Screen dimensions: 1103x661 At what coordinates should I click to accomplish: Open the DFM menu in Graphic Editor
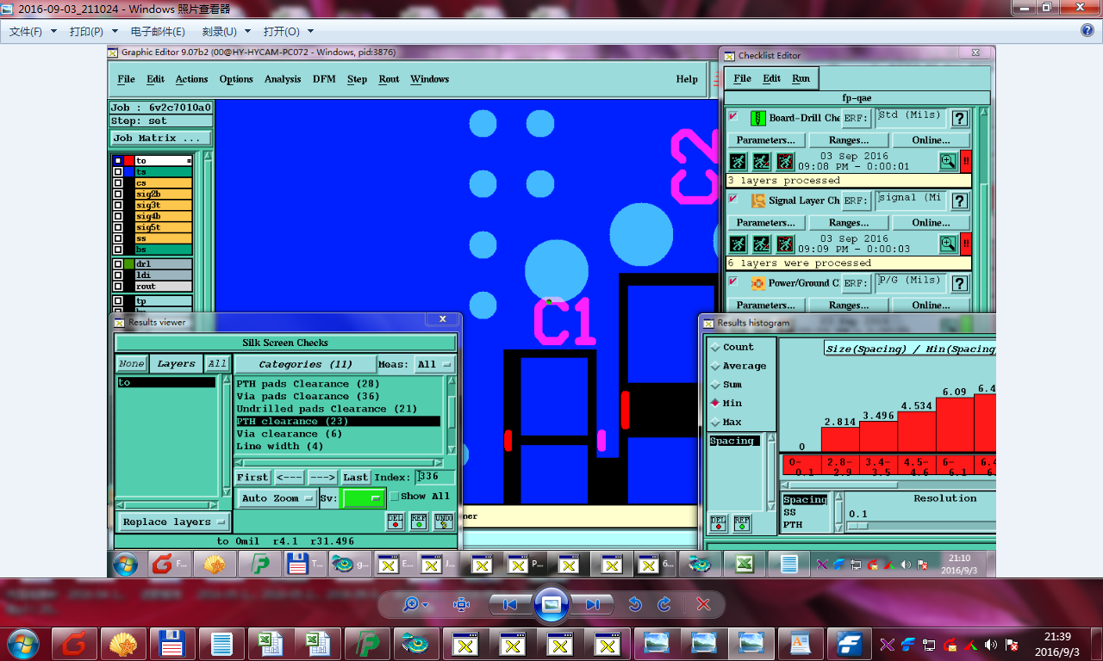pyautogui.click(x=324, y=79)
